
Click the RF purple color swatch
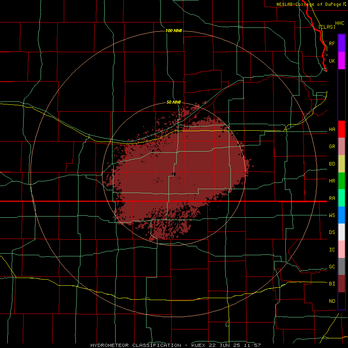341,43
